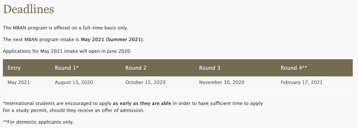The width and height of the screenshot is (358, 128).
Task: Click the 'full-time basis only' sentence
Action: [x=66, y=28]
